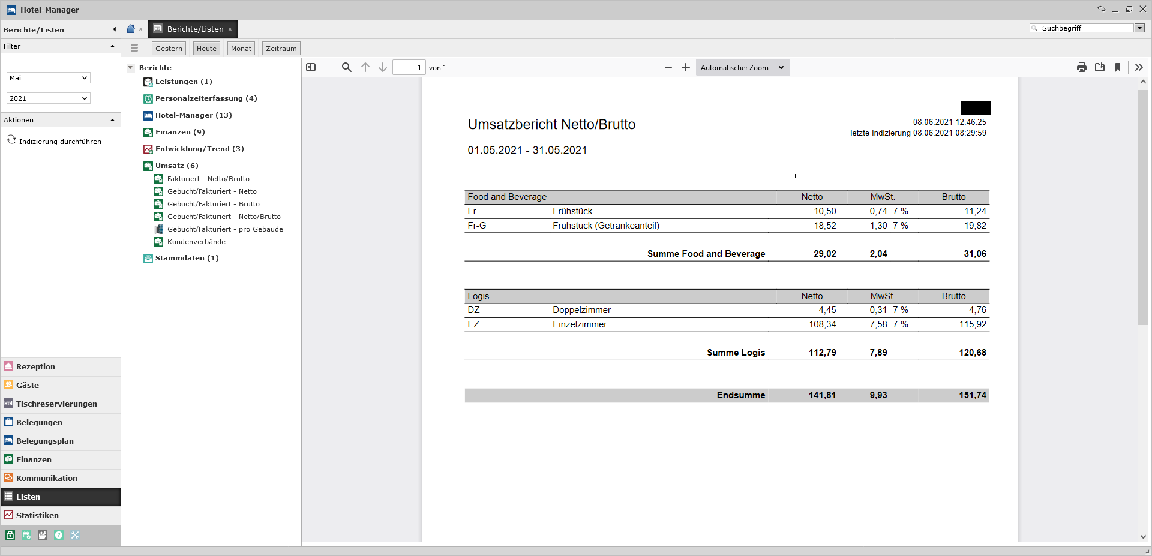This screenshot has height=556, width=1152.
Task: Toggle the PDF sidebar panel icon
Action: point(311,67)
